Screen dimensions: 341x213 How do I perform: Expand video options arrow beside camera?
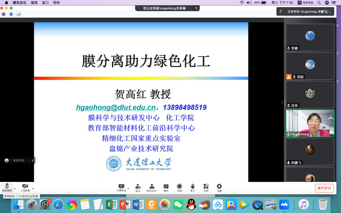pos(33,188)
